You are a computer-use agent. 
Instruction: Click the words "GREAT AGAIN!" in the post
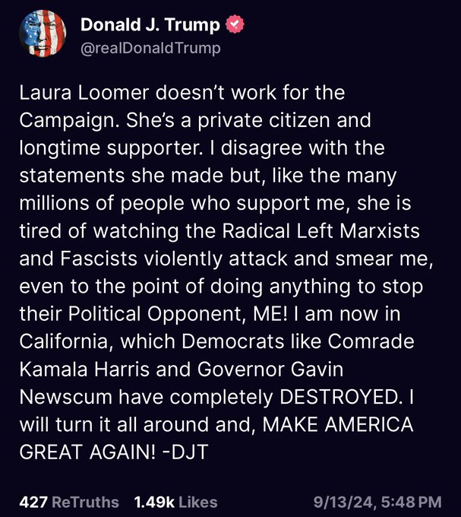click(87, 452)
